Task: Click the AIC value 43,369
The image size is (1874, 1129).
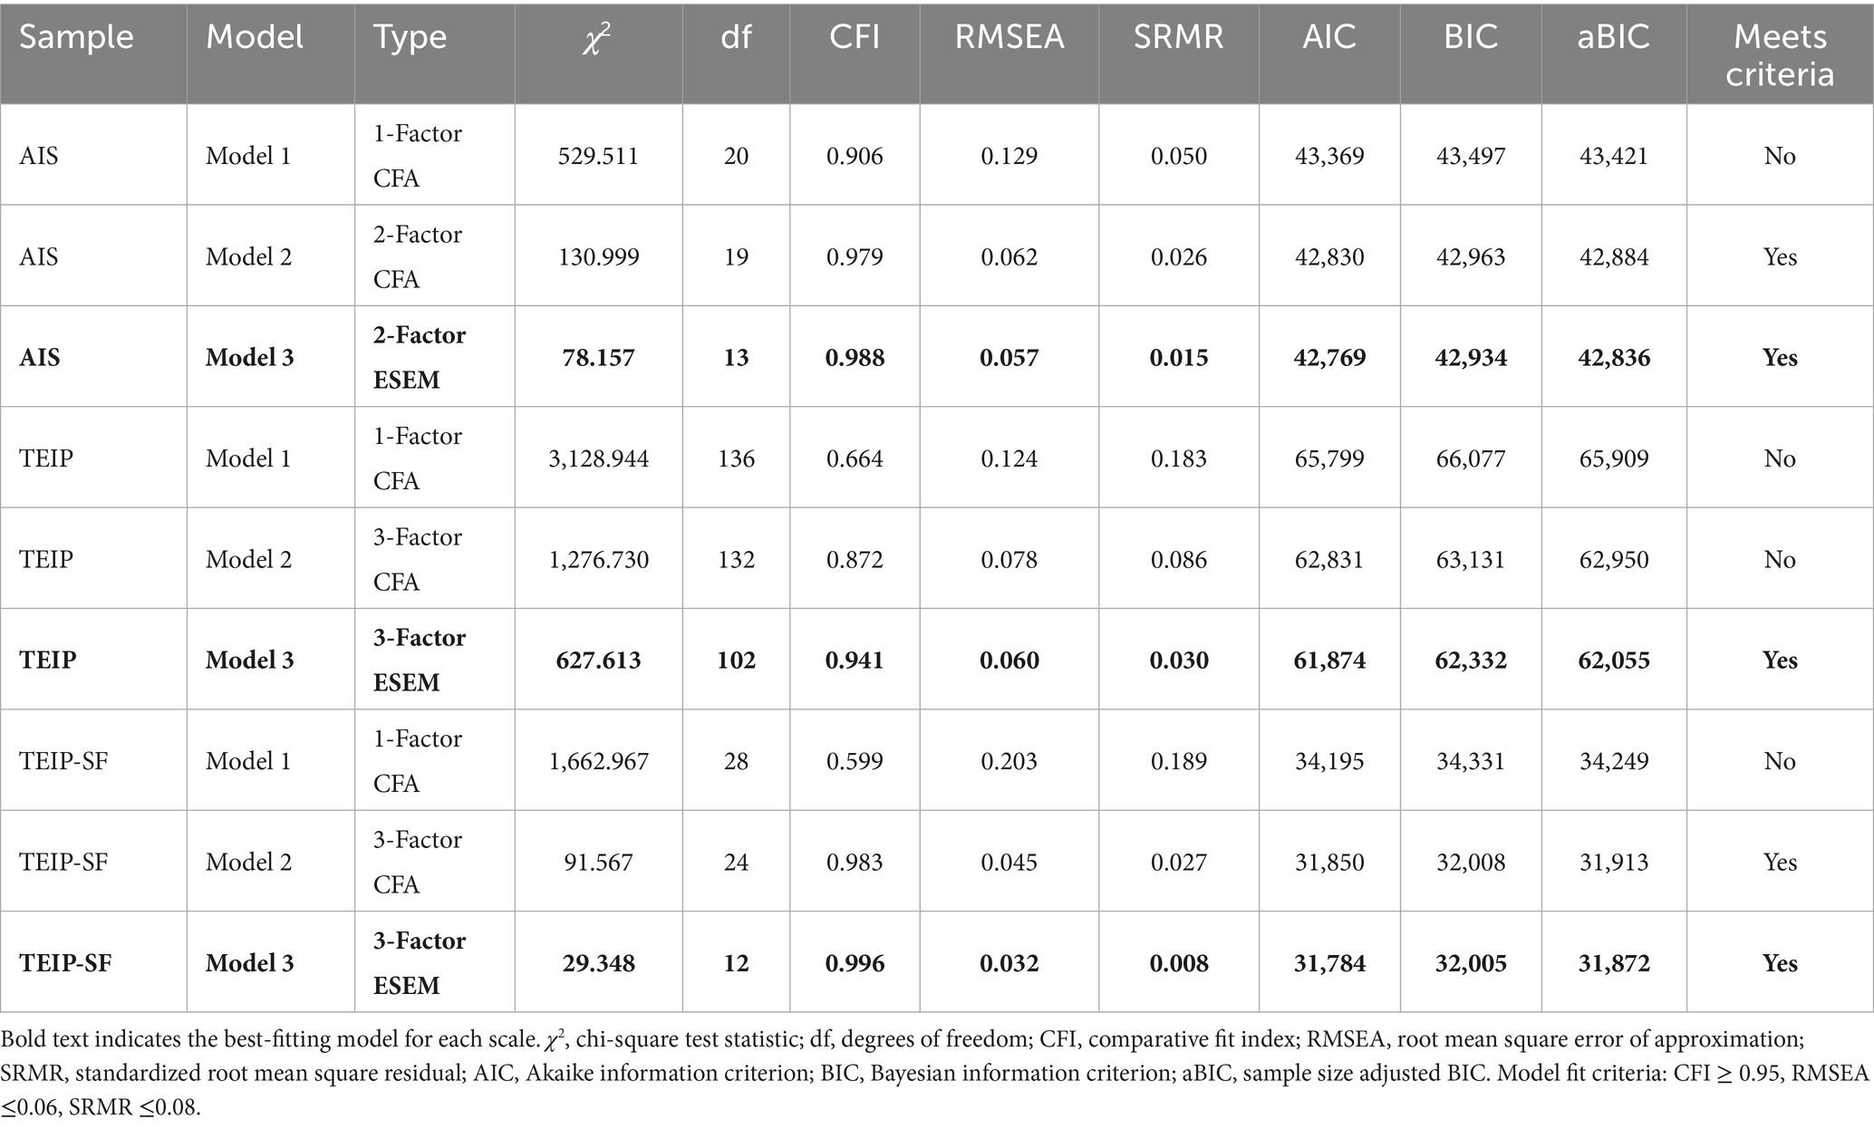Action: coord(1329,156)
